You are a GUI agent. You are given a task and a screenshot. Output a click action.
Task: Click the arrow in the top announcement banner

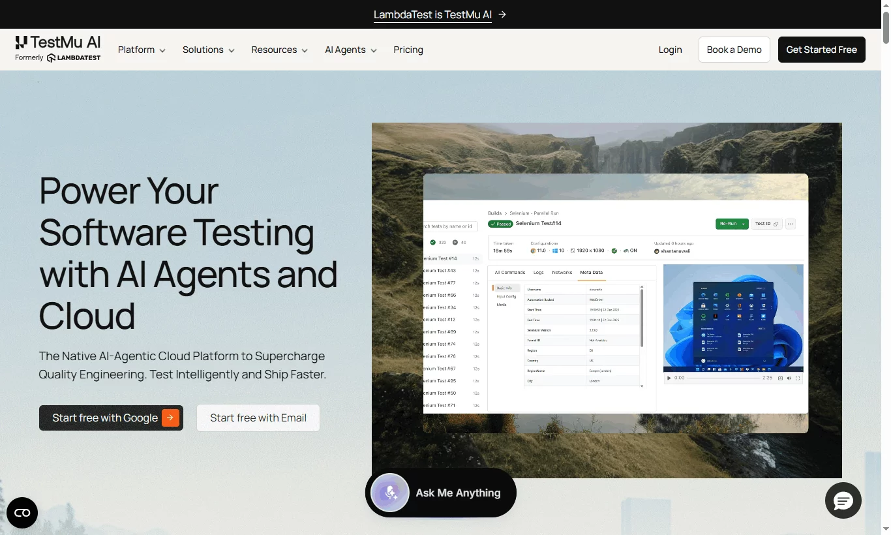tap(502, 14)
